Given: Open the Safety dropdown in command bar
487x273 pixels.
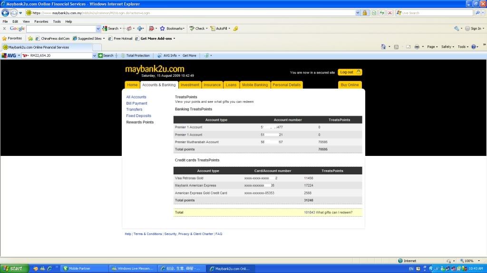Looking at the screenshot, I should 448,47.
